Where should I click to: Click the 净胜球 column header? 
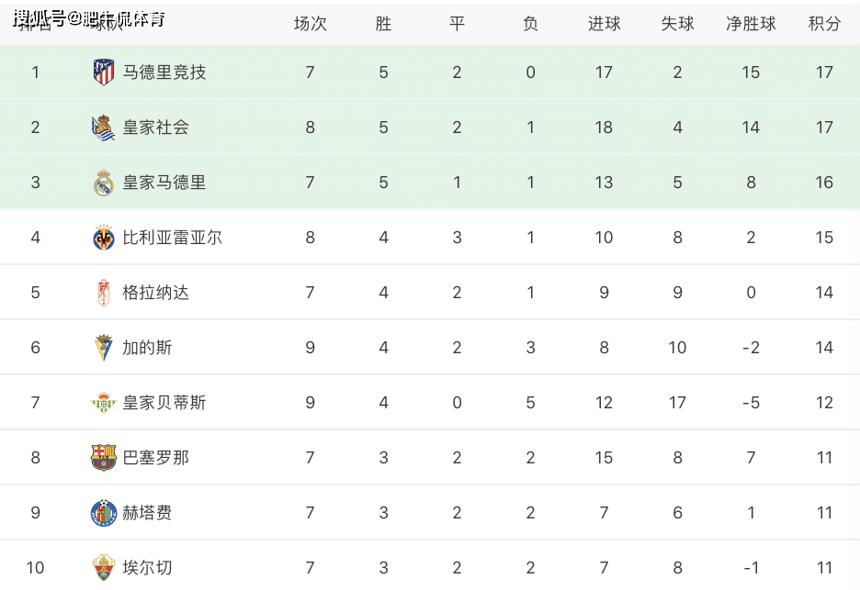[751, 24]
